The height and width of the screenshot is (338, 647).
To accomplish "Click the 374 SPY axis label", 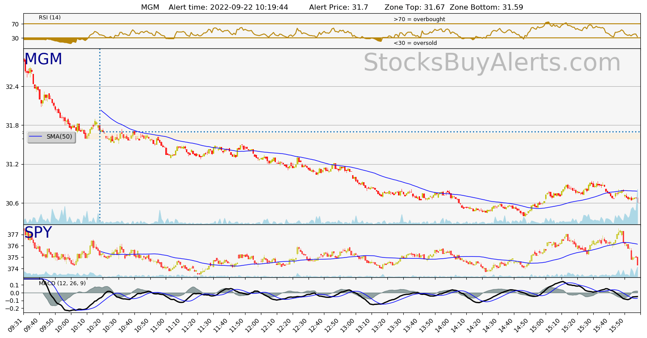I will 14,269.
